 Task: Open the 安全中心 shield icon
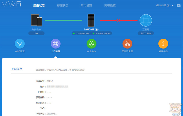point(92,44)
